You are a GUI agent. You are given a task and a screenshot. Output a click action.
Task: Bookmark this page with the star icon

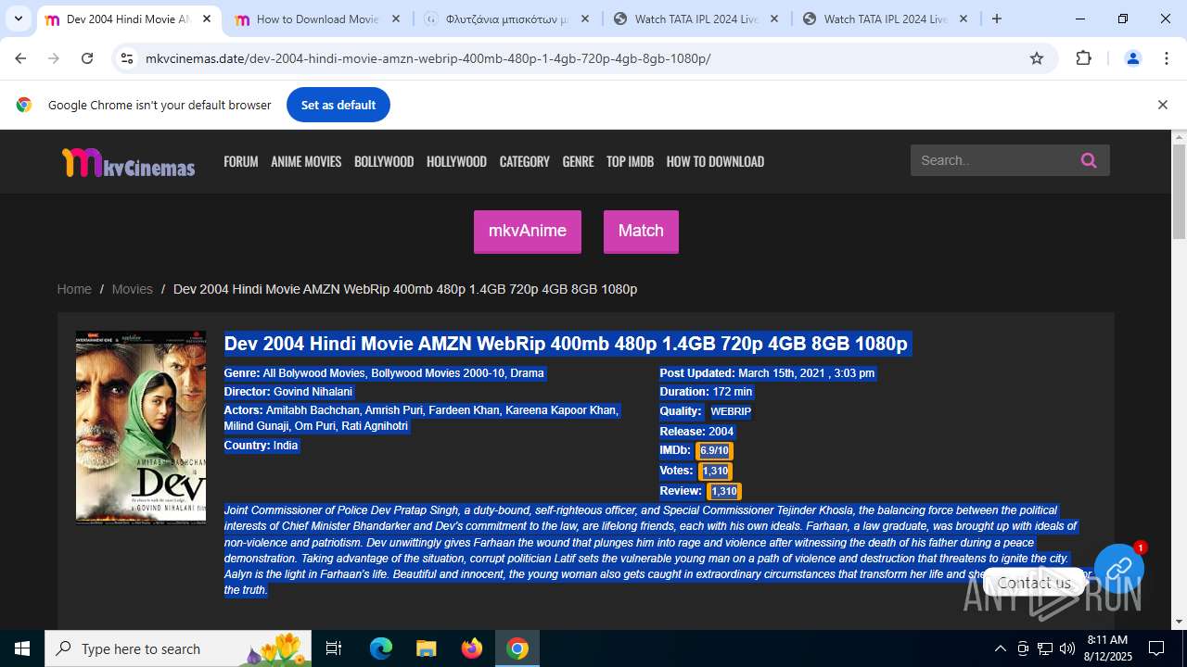pos(1037,58)
